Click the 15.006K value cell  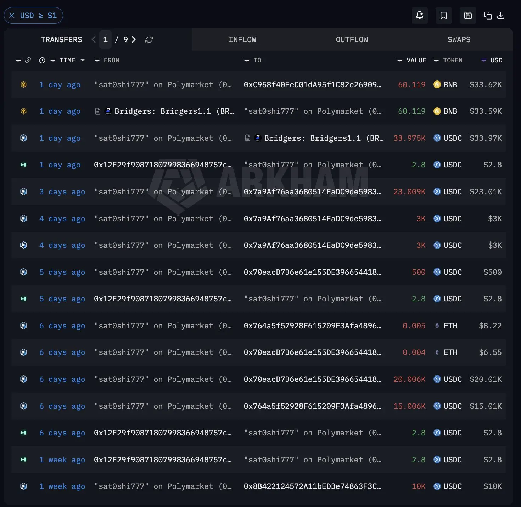pos(409,406)
